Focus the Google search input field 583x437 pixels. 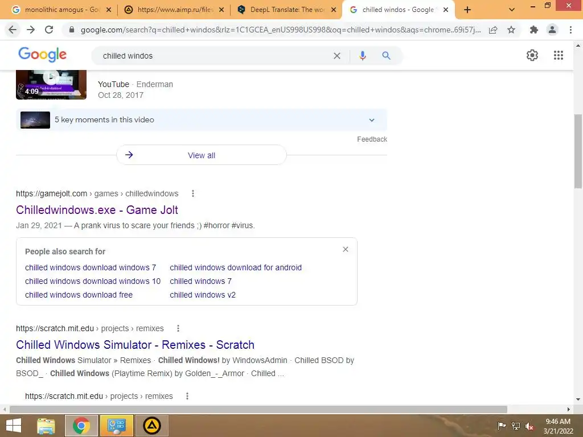216,56
